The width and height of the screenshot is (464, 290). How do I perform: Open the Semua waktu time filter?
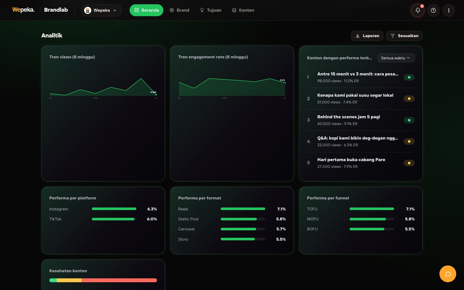click(396, 58)
